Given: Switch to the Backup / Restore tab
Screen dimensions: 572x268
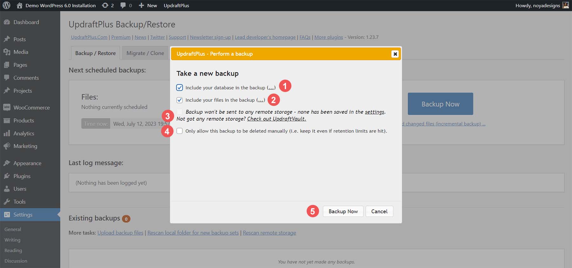Looking at the screenshot, I should pyautogui.click(x=95, y=53).
